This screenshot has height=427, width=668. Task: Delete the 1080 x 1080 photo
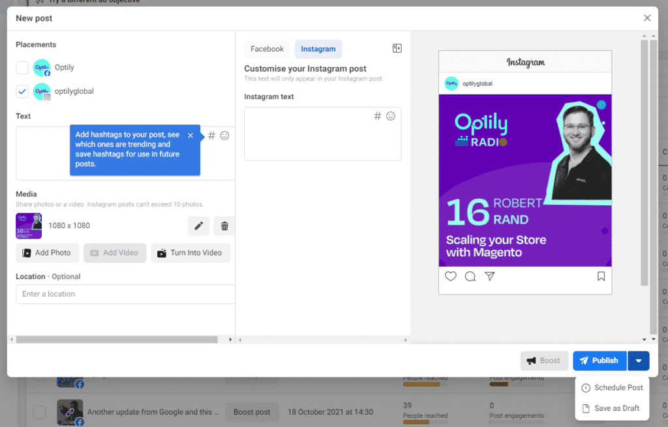(224, 226)
